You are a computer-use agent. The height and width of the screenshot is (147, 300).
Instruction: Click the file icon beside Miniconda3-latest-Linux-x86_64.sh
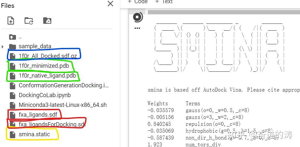(x=12, y=105)
